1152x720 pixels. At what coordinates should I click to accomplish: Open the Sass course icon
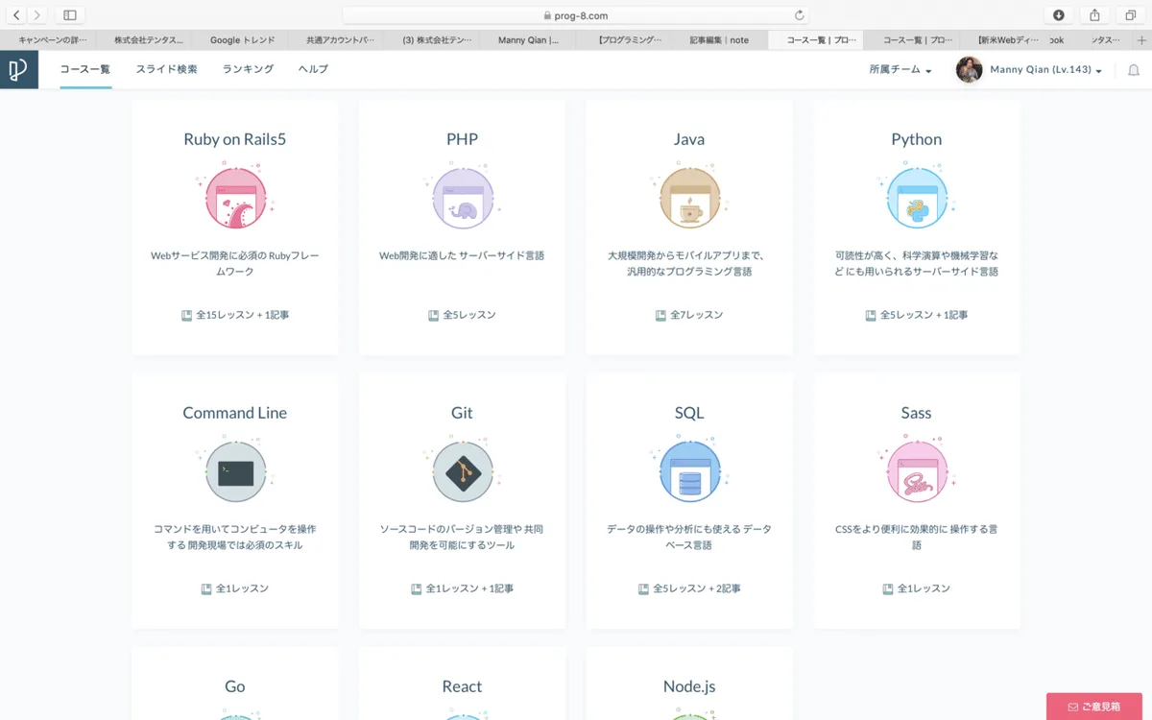coord(916,470)
